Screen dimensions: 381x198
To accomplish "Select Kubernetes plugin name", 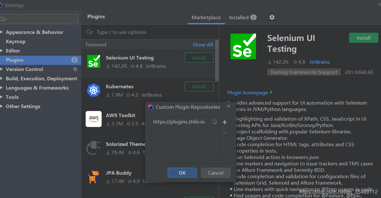I will [120, 86].
